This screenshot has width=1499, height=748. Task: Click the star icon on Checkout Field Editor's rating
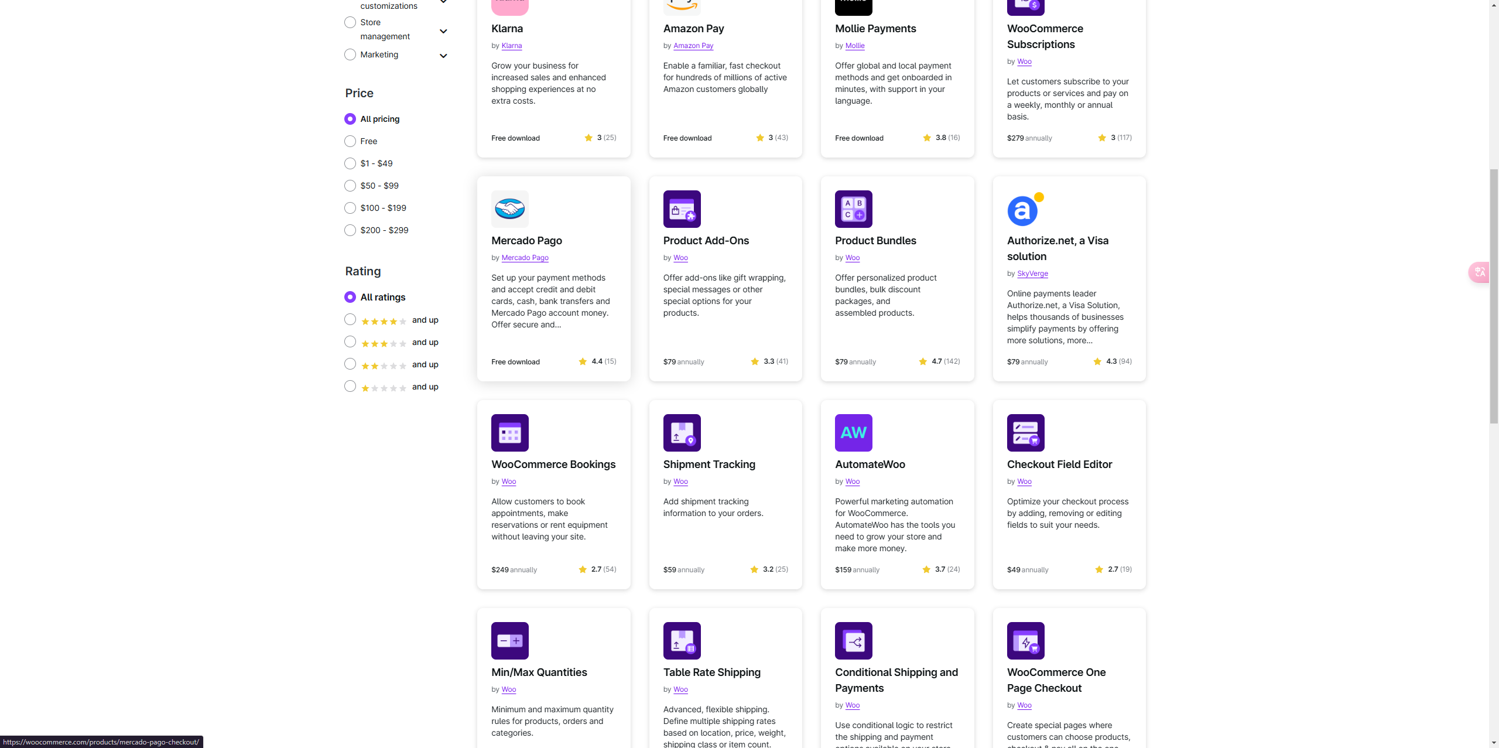tap(1098, 569)
